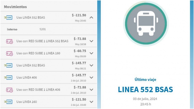Expand the Uso LINEA 160 movement
Screen dimensions: 194x109
(x=91, y=102)
